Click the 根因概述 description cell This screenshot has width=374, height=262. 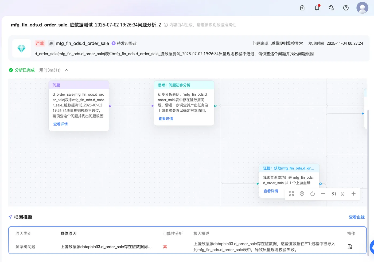[264, 247]
